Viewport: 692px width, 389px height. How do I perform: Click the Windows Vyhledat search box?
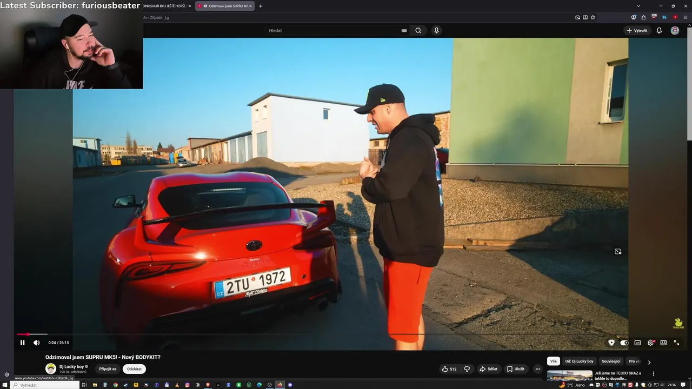45,385
